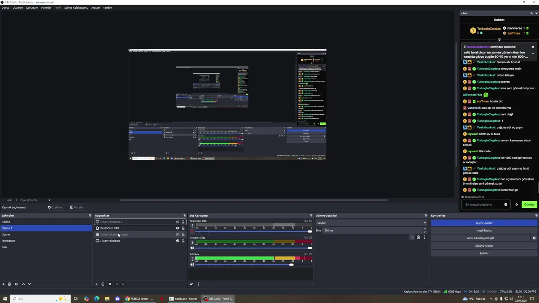539x303 pixels.
Task: Open the Görünüm menu
Action: click(32, 8)
